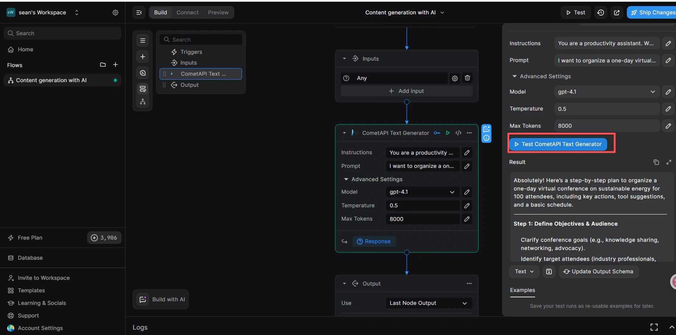This screenshot has width=676, height=335.
Task: Copy the Result text
Action: (x=656, y=162)
